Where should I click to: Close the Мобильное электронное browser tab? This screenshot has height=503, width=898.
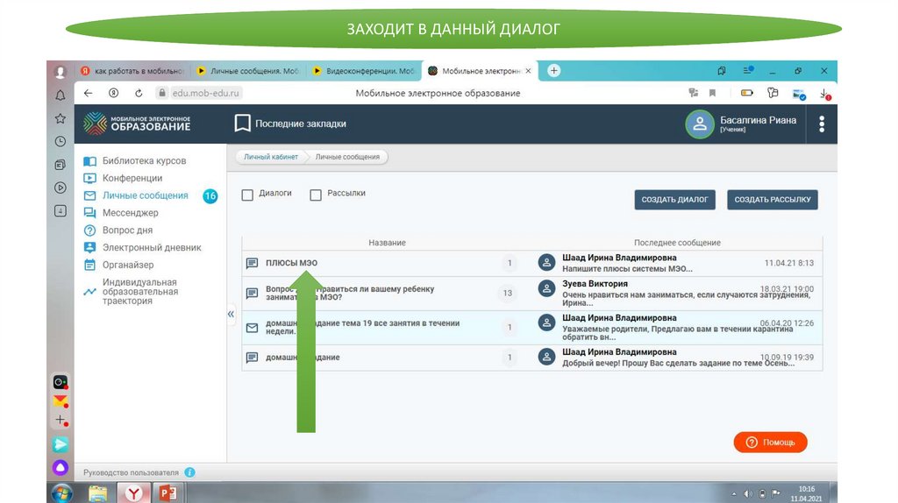pos(528,71)
